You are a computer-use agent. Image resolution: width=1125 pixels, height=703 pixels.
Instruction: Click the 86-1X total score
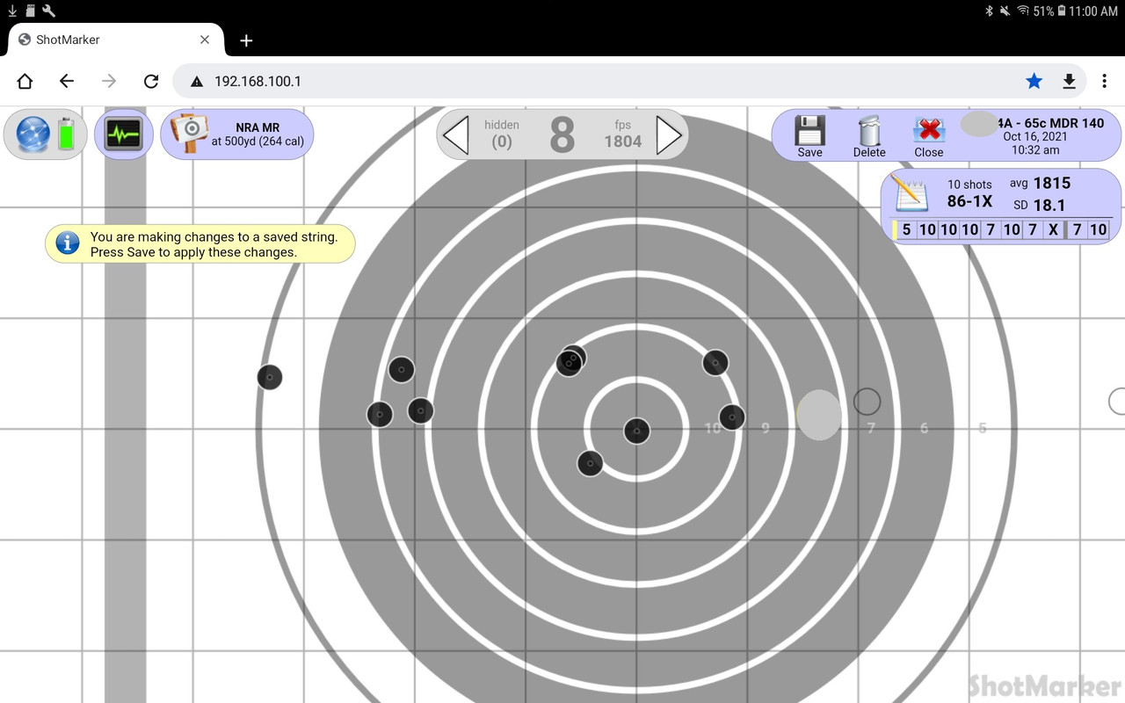pyautogui.click(x=969, y=201)
